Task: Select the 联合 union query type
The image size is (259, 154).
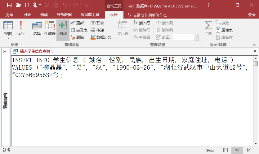Action: [97, 23]
